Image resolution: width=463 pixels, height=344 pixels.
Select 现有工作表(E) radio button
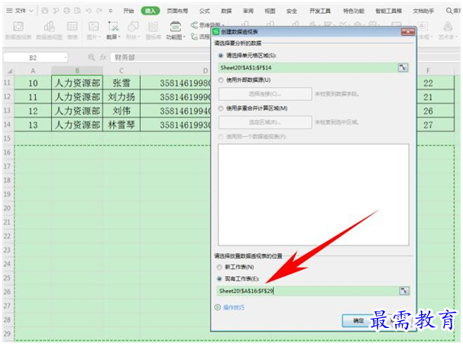[x=219, y=279]
